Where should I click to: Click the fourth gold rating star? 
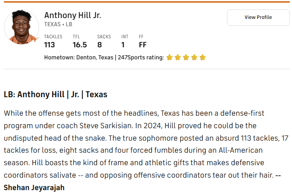(x=194, y=57)
